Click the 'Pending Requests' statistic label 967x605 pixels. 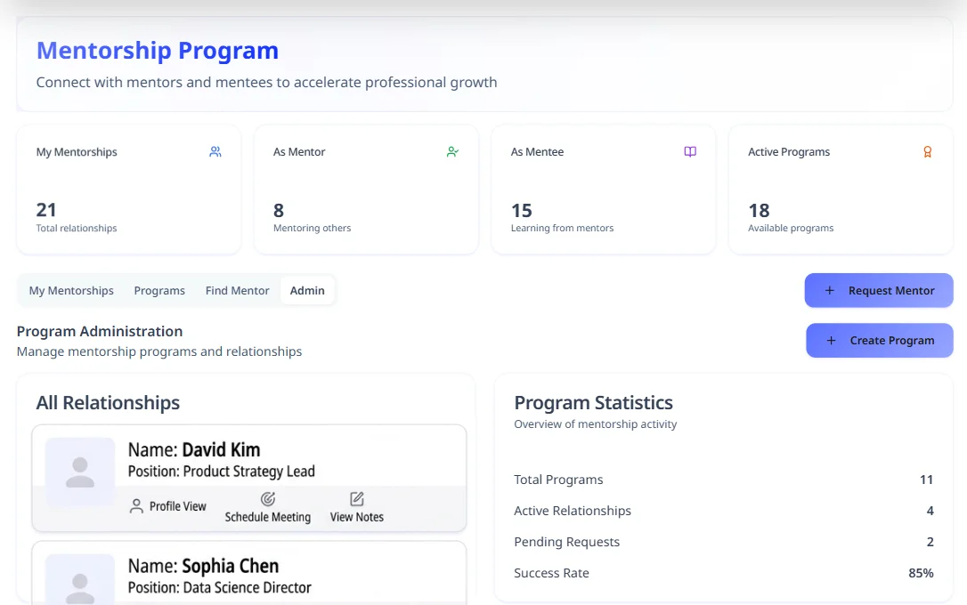click(567, 542)
